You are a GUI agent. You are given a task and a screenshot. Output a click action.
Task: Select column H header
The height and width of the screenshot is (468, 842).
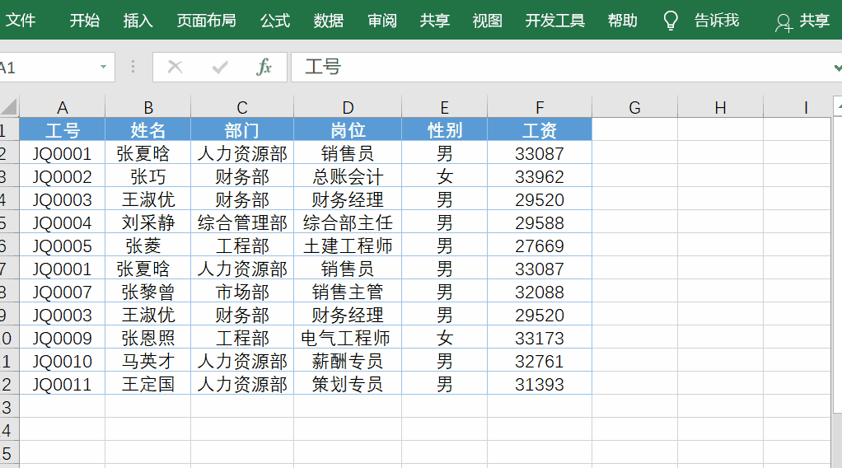point(721,107)
